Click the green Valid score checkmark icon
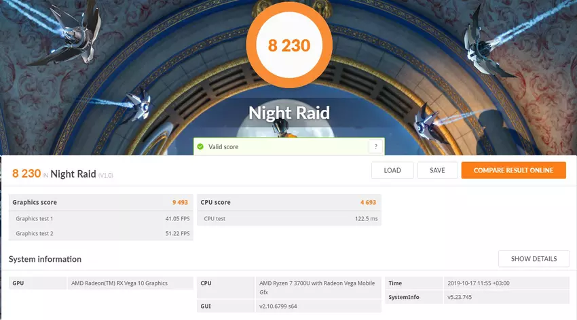The width and height of the screenshot is (577, 320). tap(200, 146)
